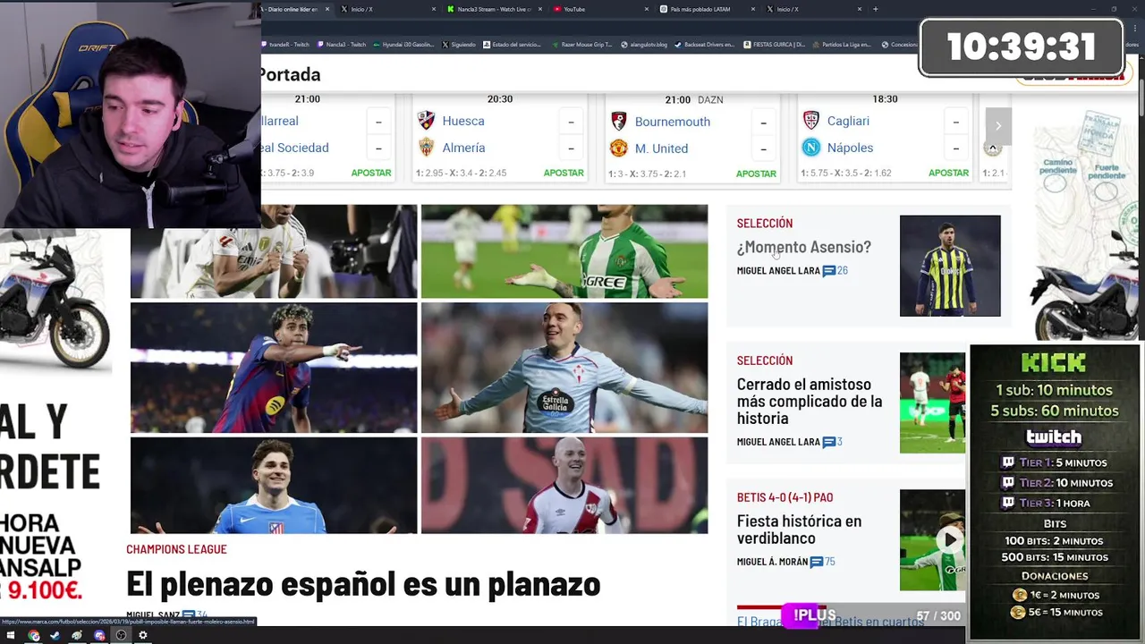This screenshot has height=644, width=1145.
Task: Click APOSTAR for Cagliari vs Nápoles
Action: [x=948, y=173]
